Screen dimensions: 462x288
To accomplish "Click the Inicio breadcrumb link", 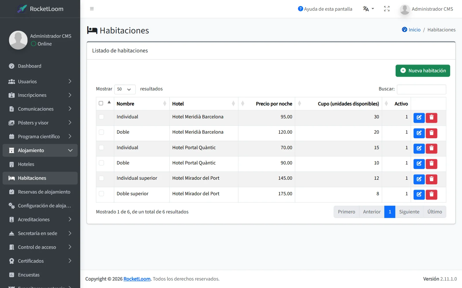I will coord(414,30).
